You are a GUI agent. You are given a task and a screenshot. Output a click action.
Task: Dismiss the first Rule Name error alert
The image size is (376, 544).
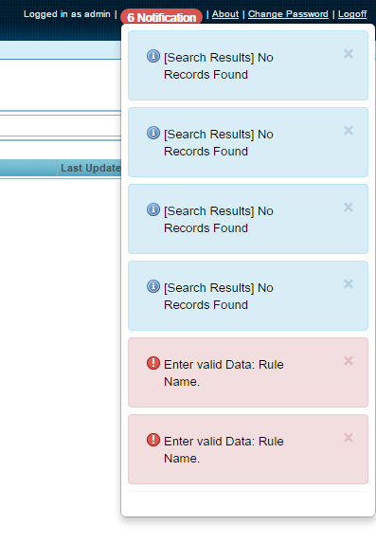349,361
